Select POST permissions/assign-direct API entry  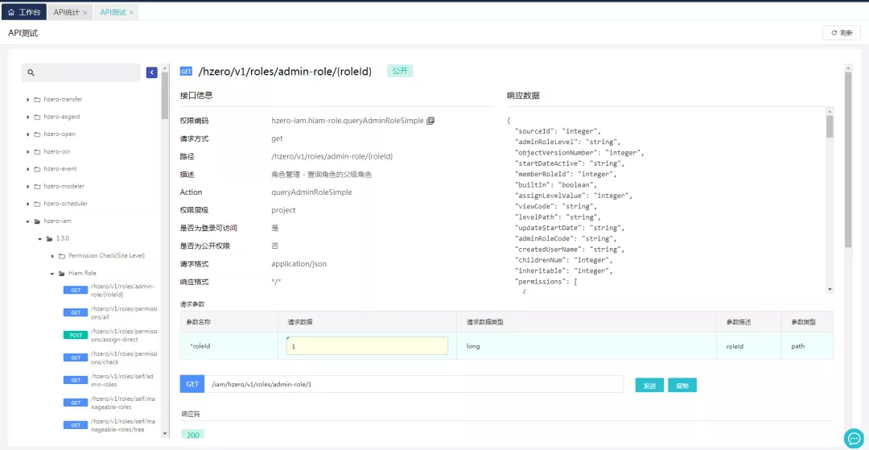[x=110, y=335]
